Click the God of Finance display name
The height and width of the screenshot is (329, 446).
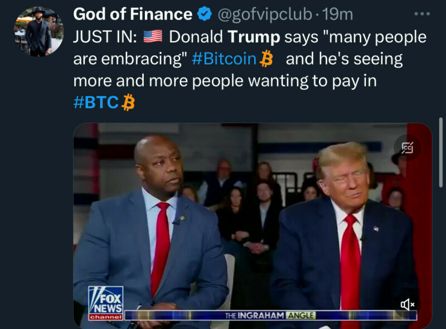[x=133, y=14]
